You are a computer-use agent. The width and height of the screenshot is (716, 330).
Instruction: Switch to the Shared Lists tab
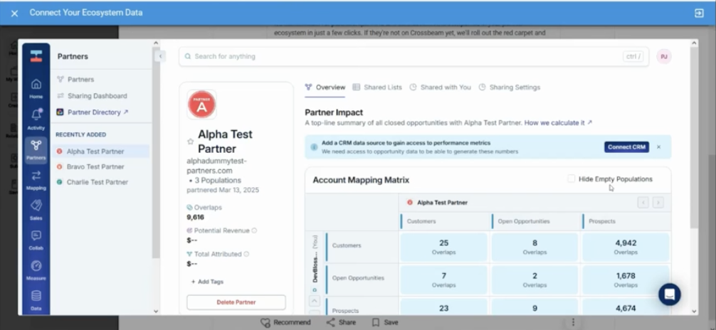[x=377, y=87]
